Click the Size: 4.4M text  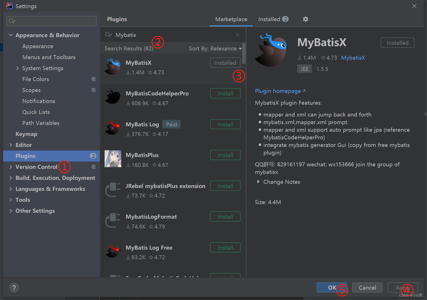pos(268,202)
